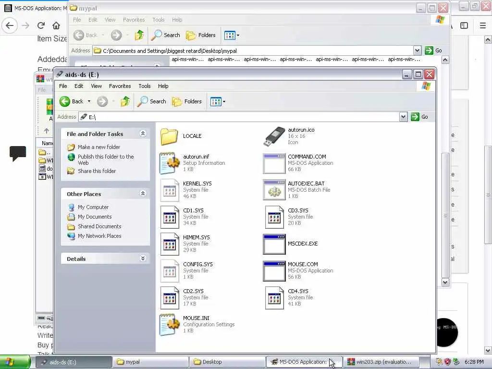This screenshot has width=492, height=369.
Task: Select the CD4.SYS file icon
Action: coord(274,298)
